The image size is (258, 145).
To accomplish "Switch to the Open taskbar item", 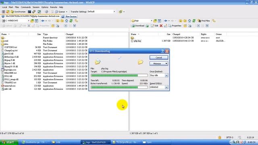I will point(156,142).
